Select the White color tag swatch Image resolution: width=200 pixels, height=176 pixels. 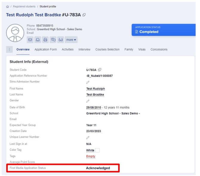97,150
